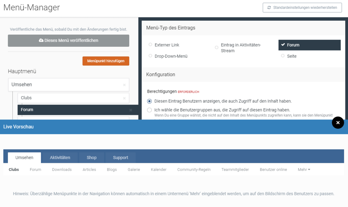Open the Support tab in preview
The width and height of the screenshot is (348, 207).
(x=120, y=158)
